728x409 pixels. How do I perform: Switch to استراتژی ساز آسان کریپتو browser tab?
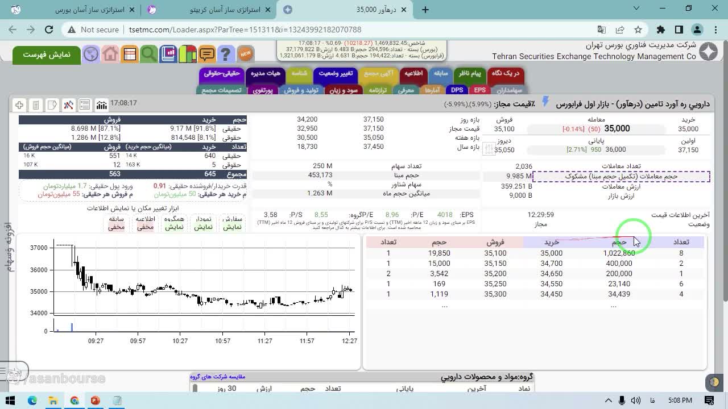(x=209, y=10)
